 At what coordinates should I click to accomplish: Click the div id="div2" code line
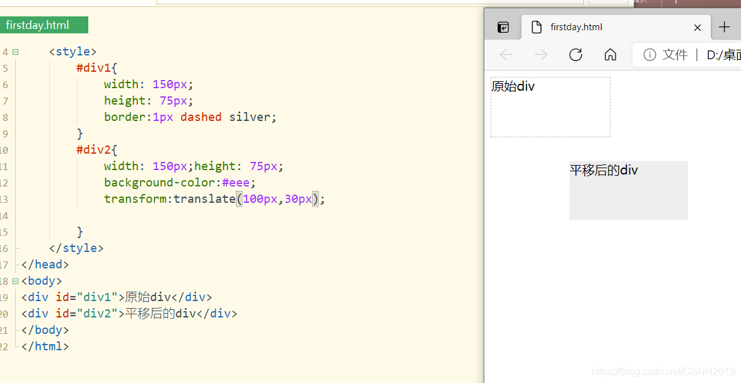(129, 314)
